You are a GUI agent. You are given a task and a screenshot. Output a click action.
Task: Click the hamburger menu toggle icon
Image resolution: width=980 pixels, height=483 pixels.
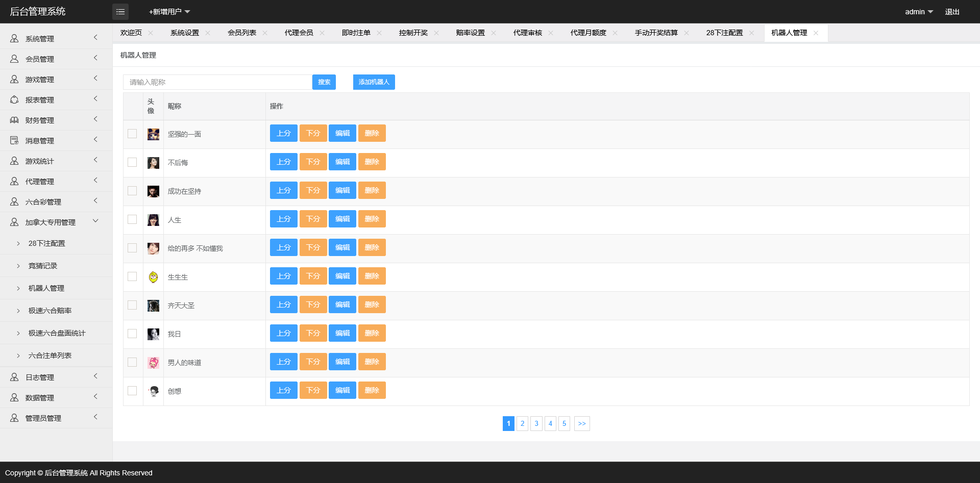pyautogui.click(x=120, y=12)
